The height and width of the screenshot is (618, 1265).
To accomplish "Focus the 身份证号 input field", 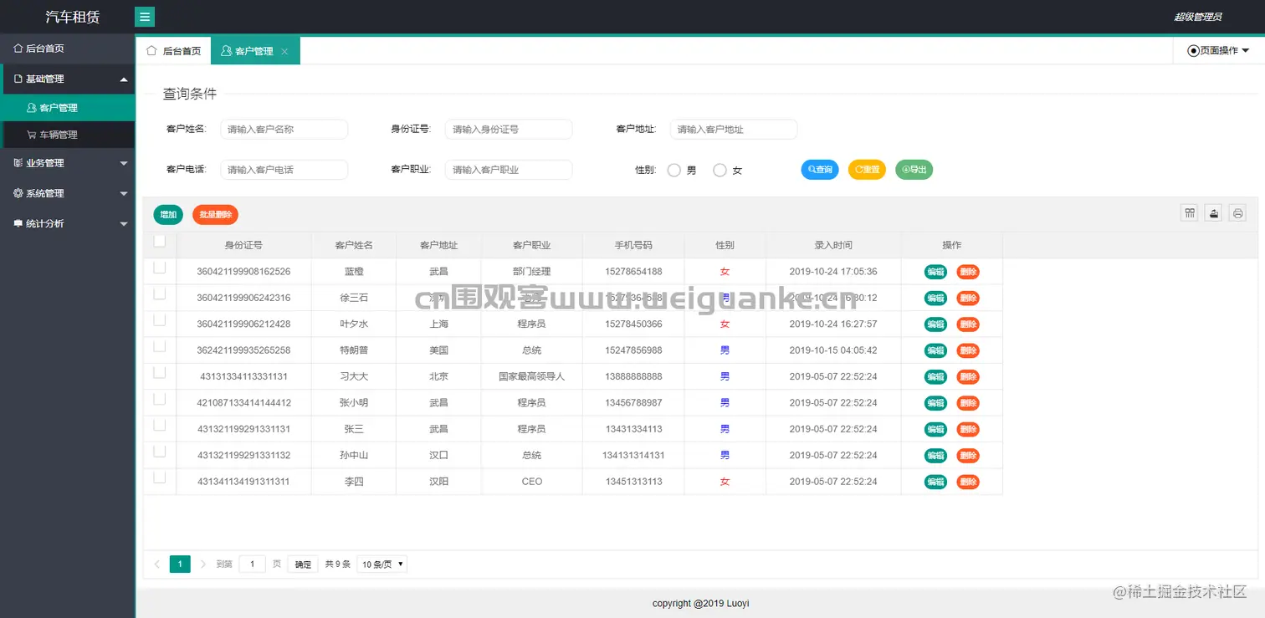I will click(509, 130).
